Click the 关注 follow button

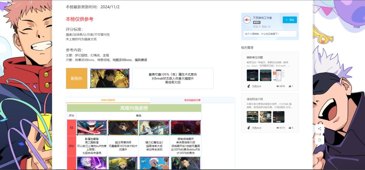coord(290,20)
